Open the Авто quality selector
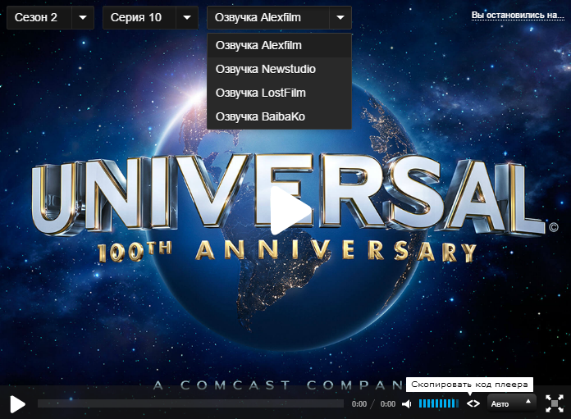The width and height of the screenshot is (571, 419). click(511, 403)
